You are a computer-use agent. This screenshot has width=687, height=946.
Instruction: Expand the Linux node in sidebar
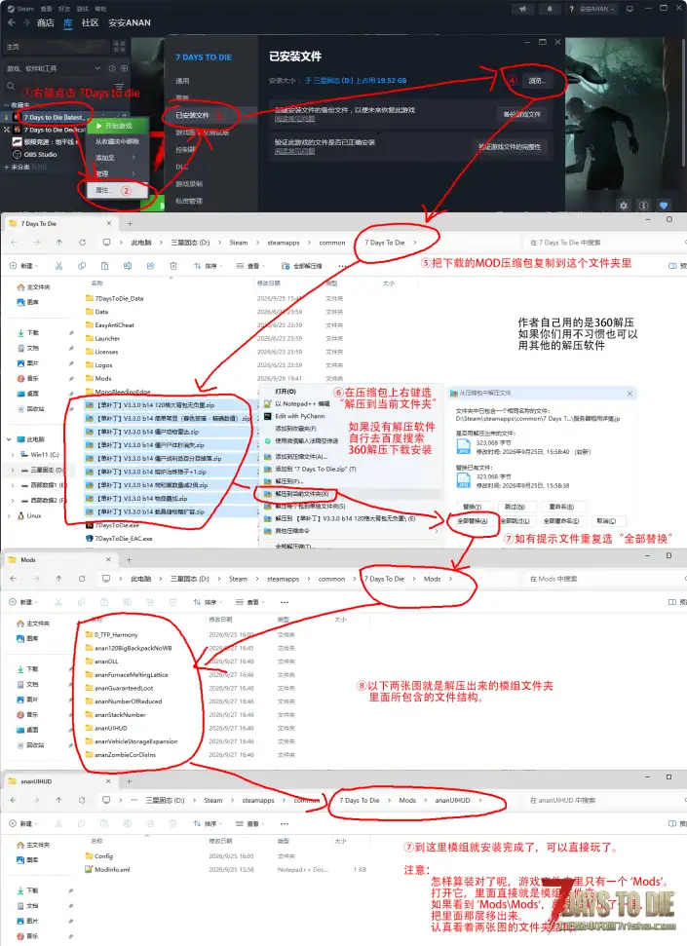(x=9, y=515)
